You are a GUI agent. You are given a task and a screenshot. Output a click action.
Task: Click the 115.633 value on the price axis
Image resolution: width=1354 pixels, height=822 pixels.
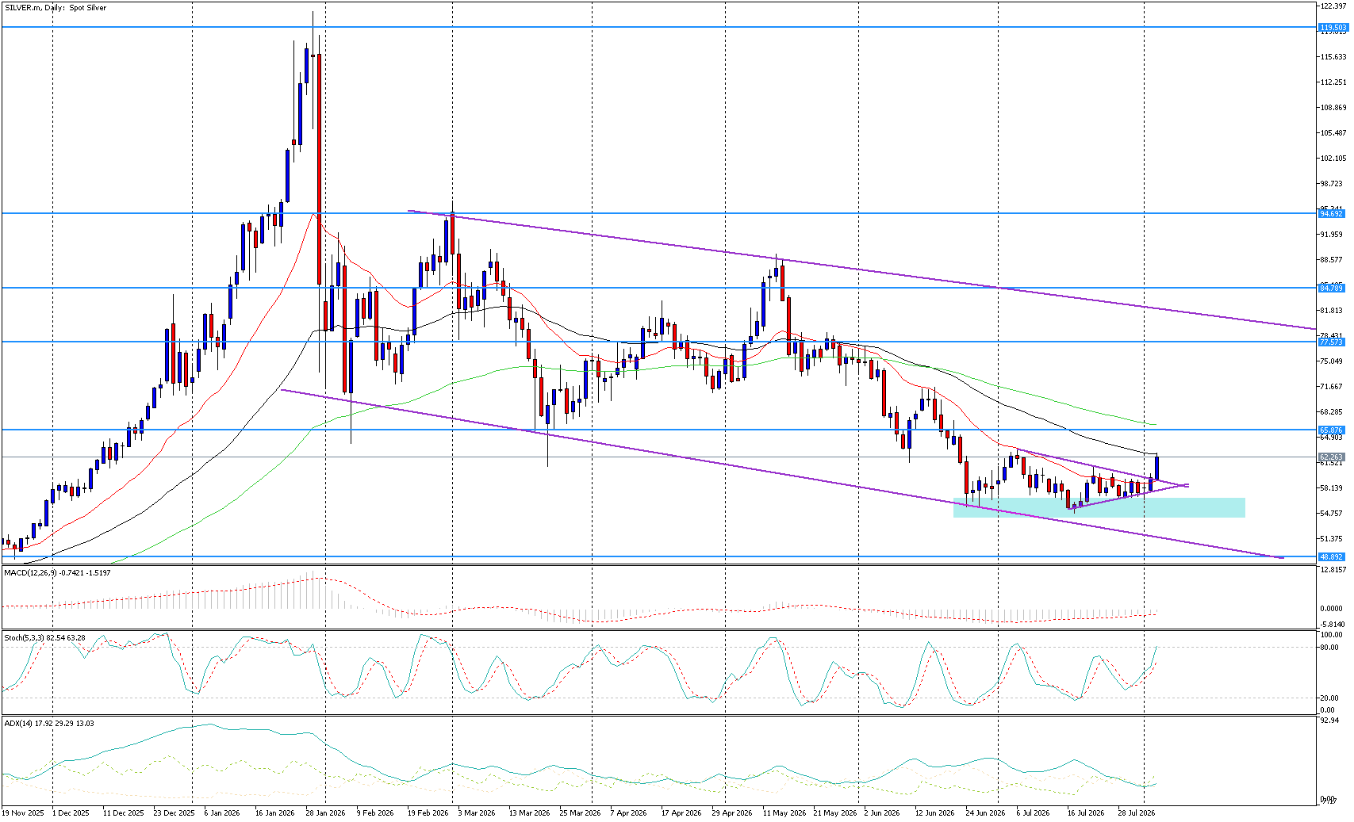point(1332,56)
